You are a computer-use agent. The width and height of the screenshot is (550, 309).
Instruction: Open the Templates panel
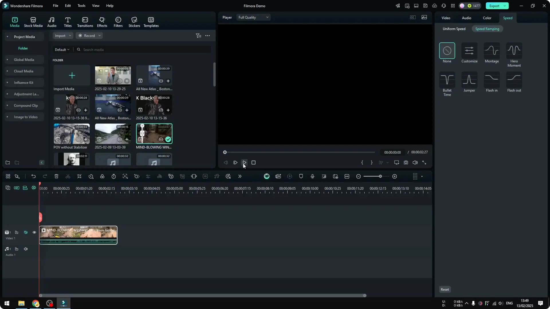pyautogui.click(x=151, y=22)
